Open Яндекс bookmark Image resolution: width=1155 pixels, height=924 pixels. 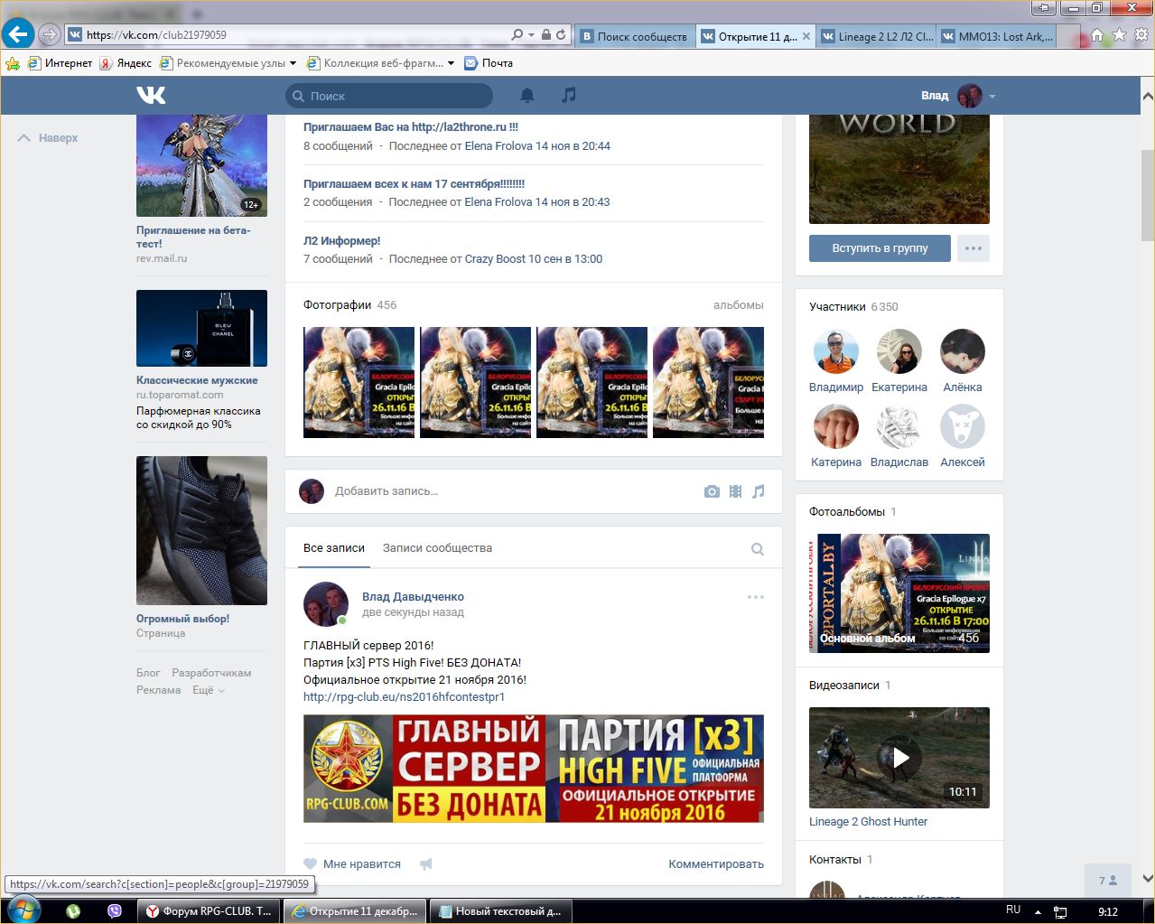click(126, 63)
